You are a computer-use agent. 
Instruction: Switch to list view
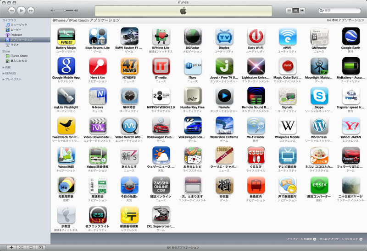(x=289, y=11)
